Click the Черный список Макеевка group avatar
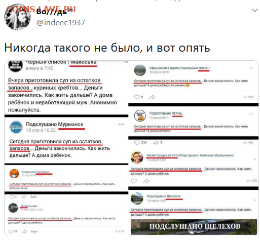Viewport: 260px width, 243px height. (15, 66)
